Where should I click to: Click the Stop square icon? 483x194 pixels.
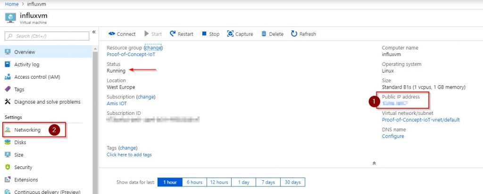click(204, 33)
